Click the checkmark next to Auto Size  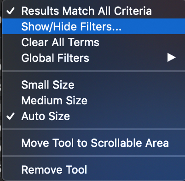pos(11,116)
